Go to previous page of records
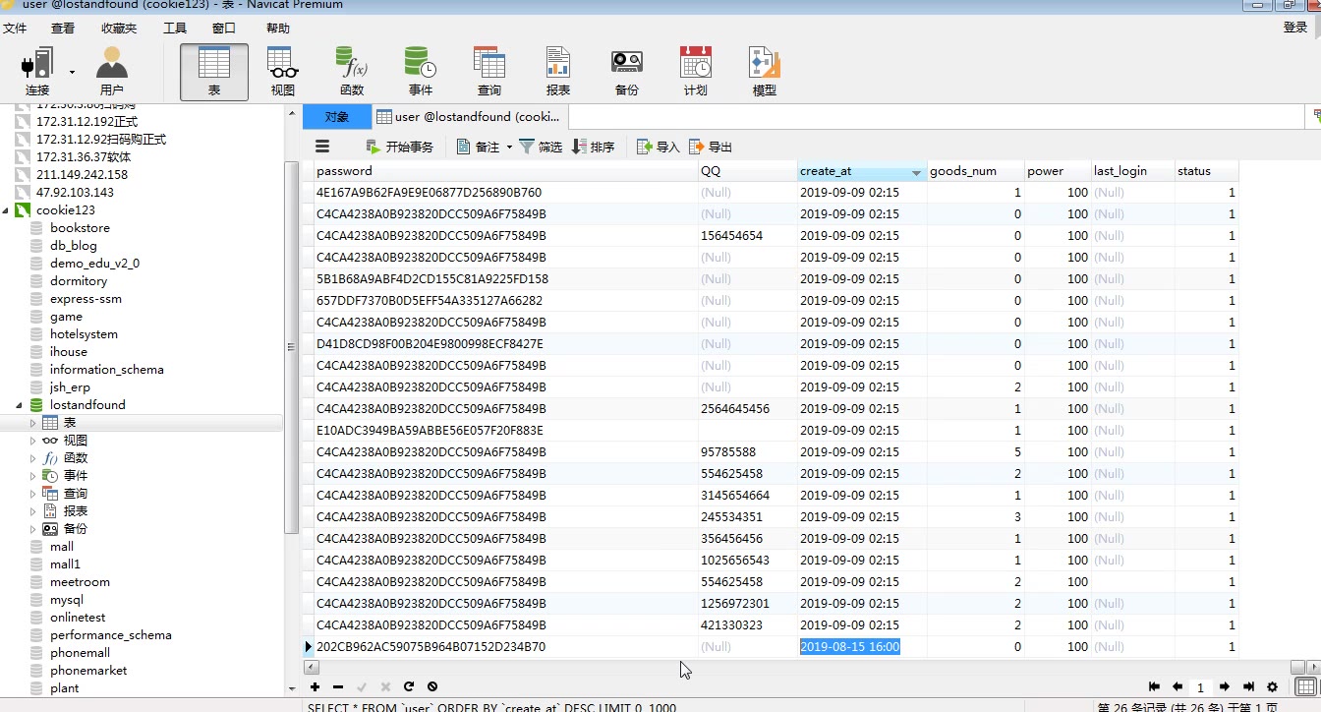The image size is (1321, 712). click(1177, 686)
